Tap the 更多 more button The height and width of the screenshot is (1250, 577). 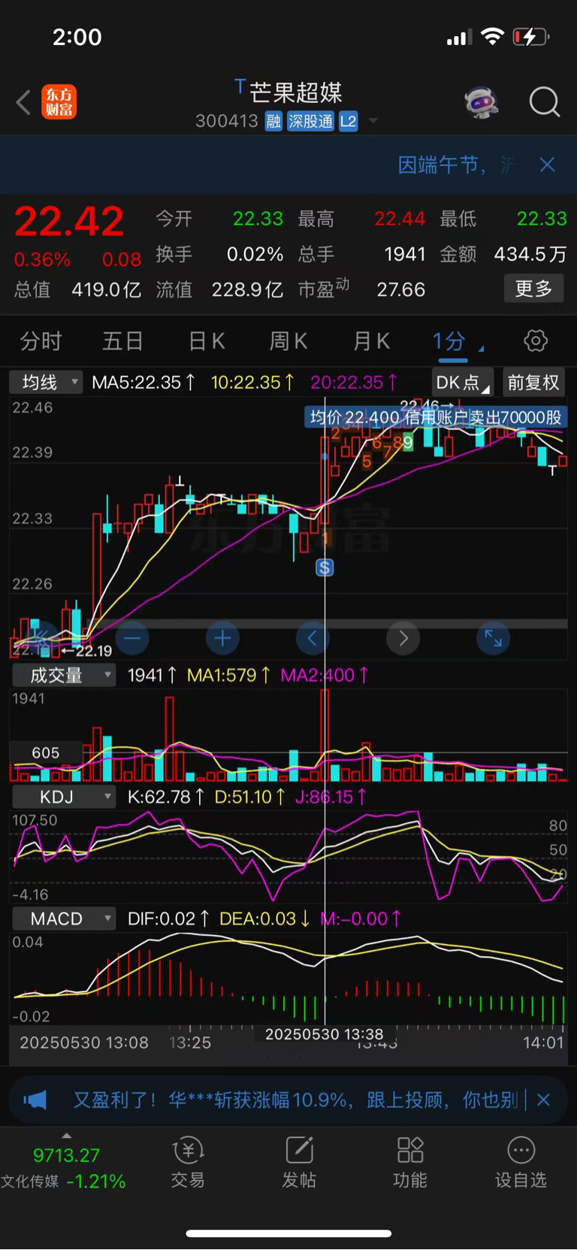[x=533, y=289]
